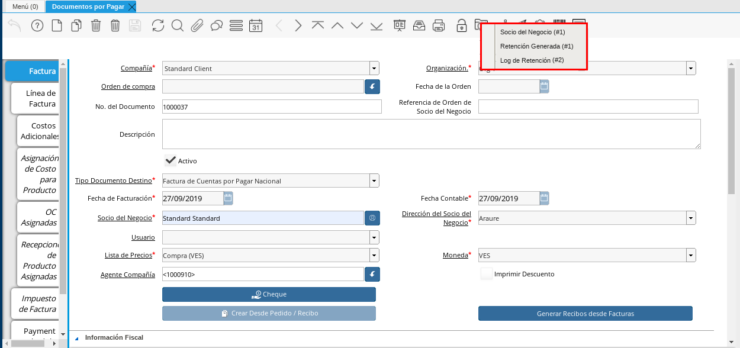Click the Descripción text field
This screenshot has width=740, height=348.
click(x=431, y=134)
